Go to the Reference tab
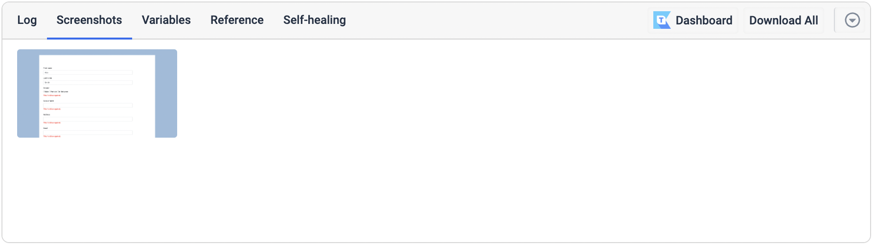Screen dimensions: 875x247 click(x=237, y=20)
